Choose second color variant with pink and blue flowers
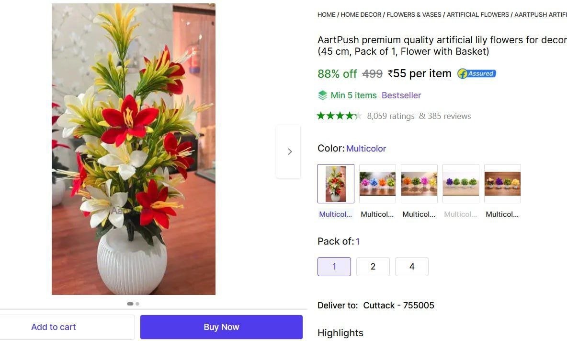 (x=377, y=184)
